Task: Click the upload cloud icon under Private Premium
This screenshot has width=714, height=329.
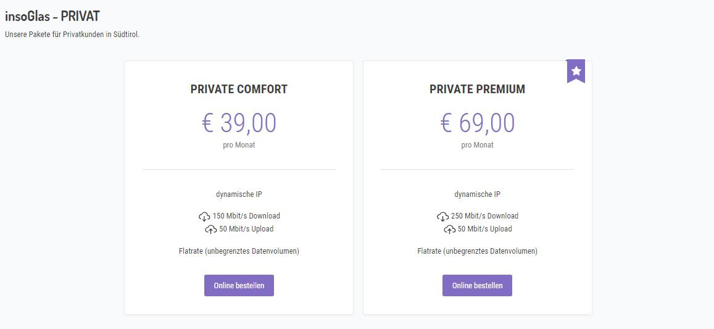Action: point(449,230)
